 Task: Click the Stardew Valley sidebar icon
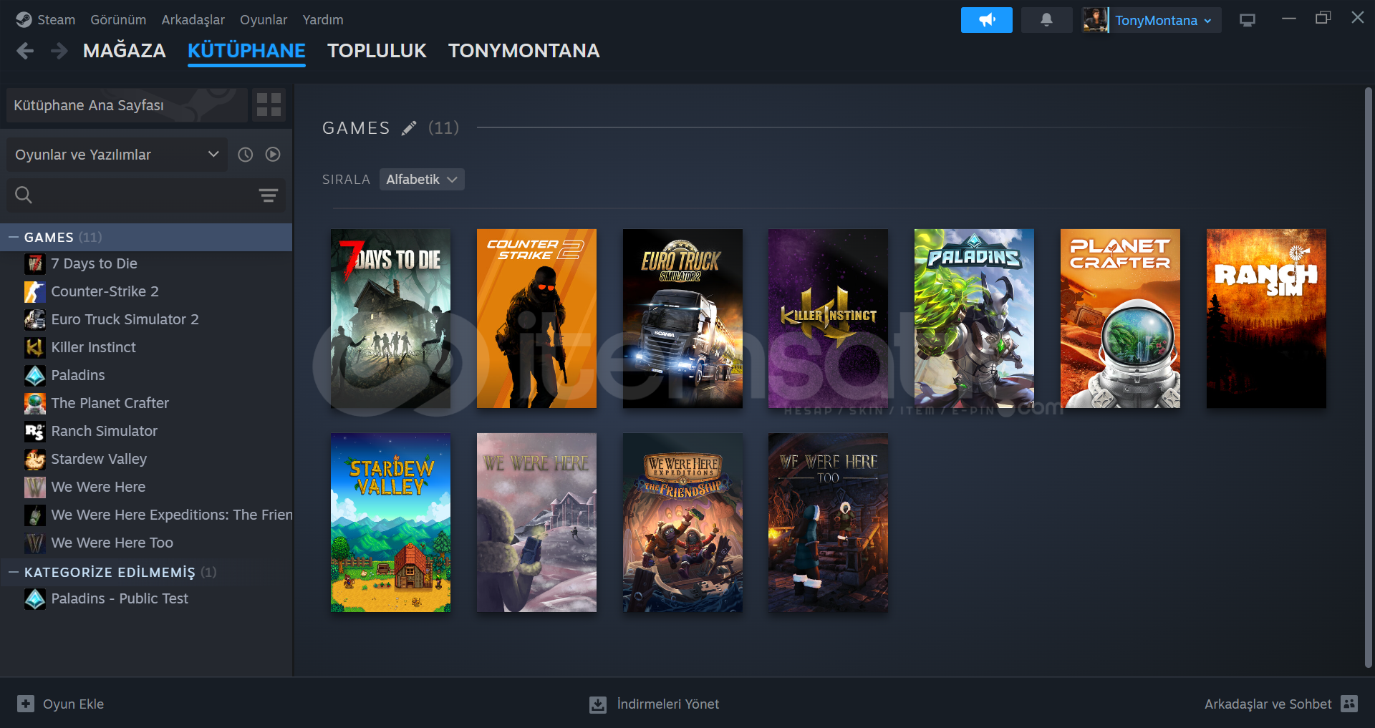coord(34,460)
